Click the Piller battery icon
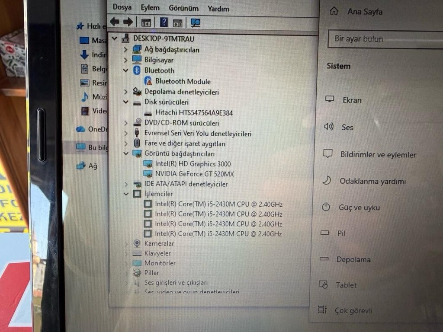 [137, 273]
